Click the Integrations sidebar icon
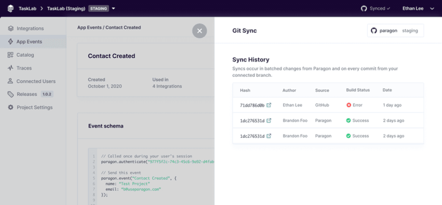The width and height of the screenshot is (442, 205). (11, 28)
